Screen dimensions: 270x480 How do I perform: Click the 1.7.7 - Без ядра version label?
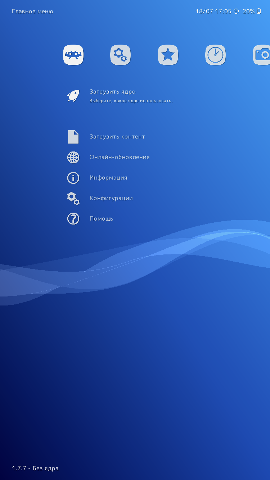click(x=35, y=468)
